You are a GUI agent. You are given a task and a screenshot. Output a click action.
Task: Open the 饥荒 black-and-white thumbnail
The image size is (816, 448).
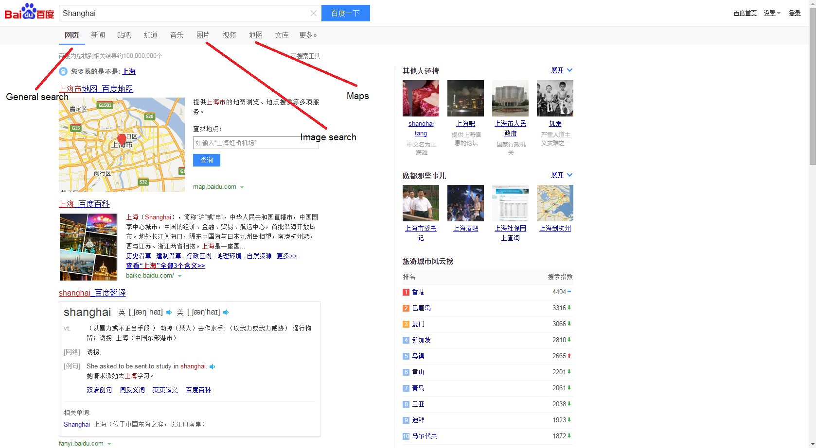click(555, 98)
